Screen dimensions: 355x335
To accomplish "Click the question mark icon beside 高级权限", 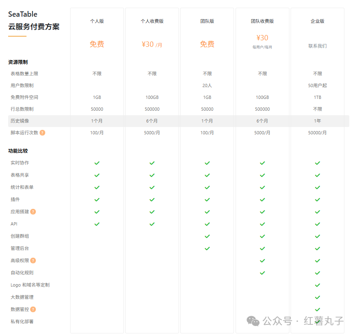I will (x=33, y=261).
